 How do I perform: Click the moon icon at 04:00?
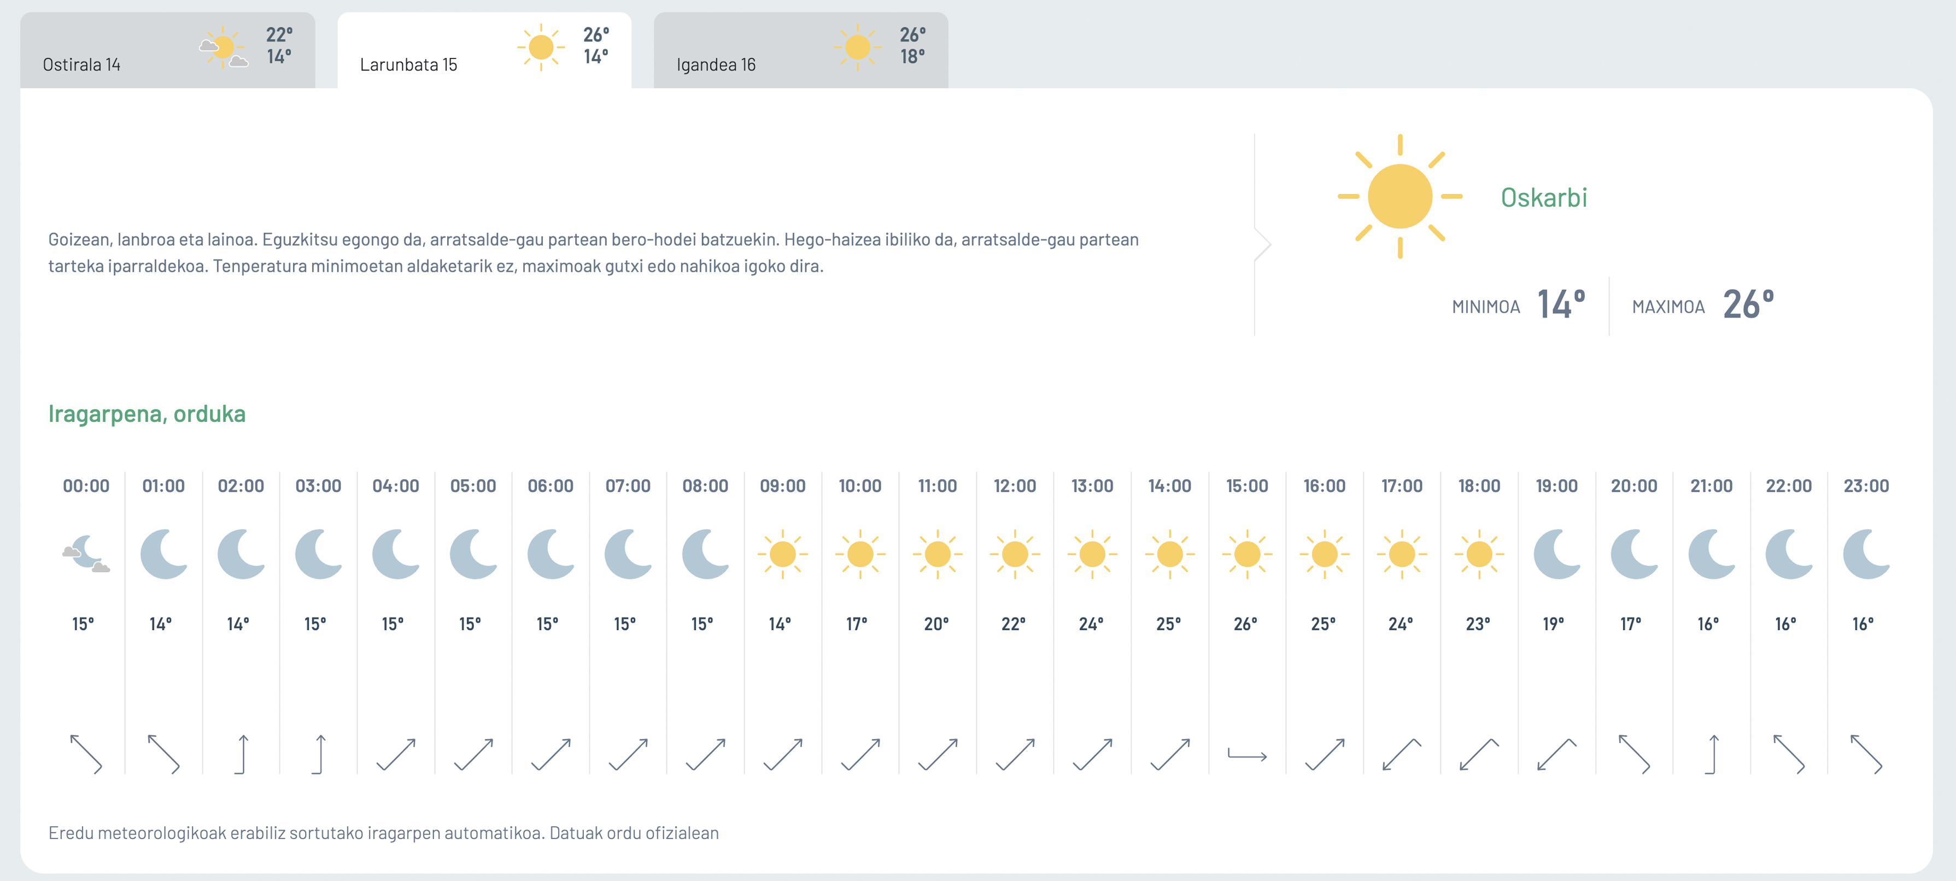point(396,554)
